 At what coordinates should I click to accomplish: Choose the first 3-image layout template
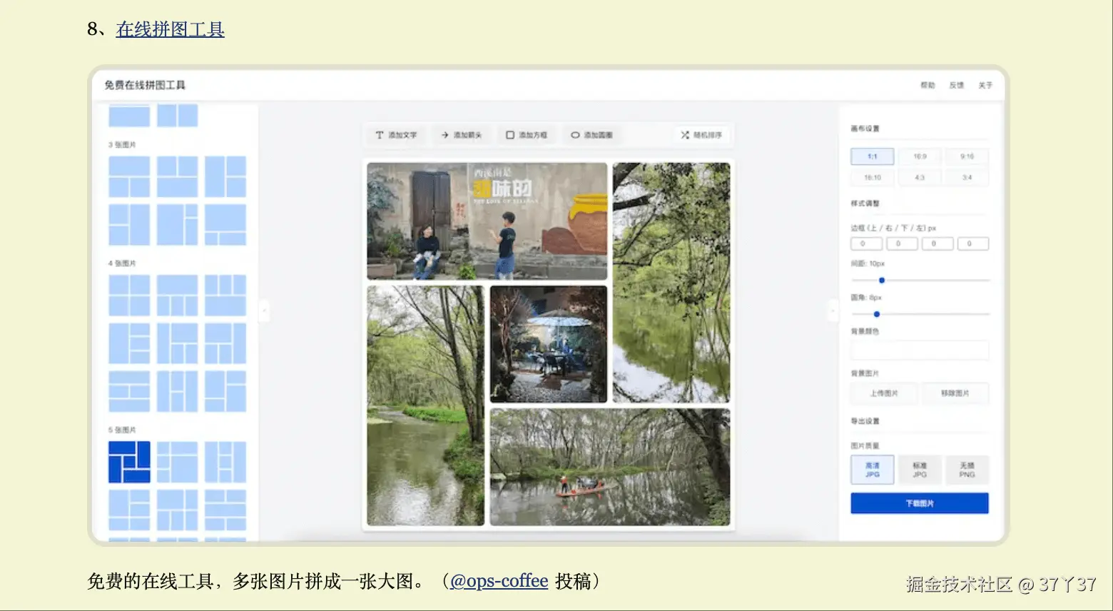[x=129, y=176]
